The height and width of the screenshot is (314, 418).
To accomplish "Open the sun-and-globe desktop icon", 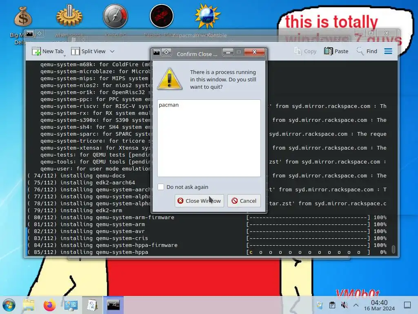I will 207,16.
